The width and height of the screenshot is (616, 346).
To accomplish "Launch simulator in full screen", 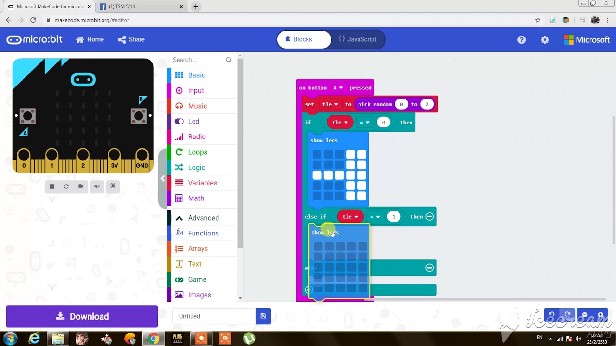I will [113, 186].
